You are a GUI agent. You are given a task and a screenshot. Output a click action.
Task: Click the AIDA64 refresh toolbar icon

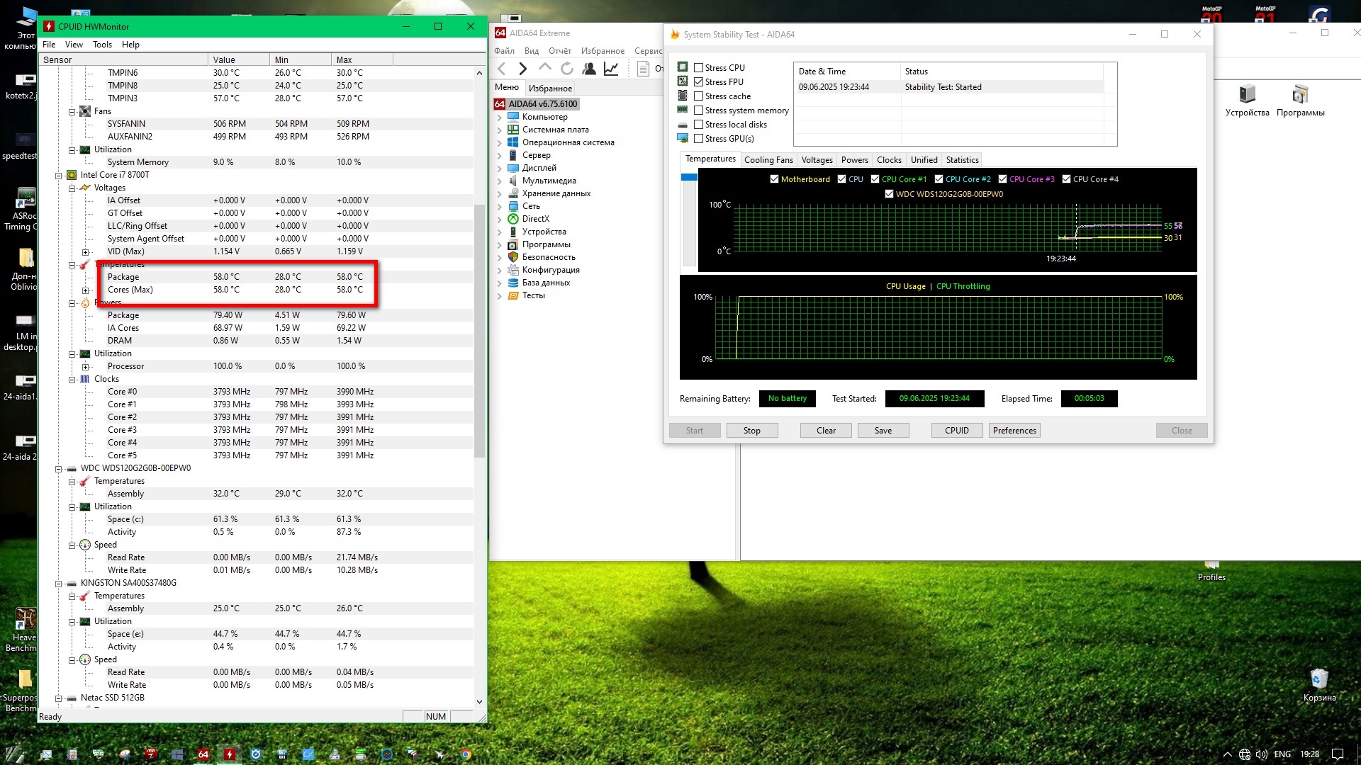(566, 69)
